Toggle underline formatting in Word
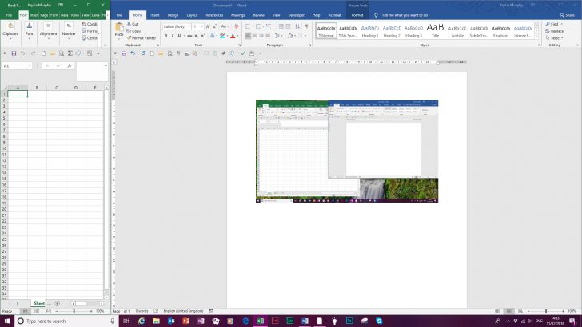The image size is (582, 327). click(x=180, y=36)
